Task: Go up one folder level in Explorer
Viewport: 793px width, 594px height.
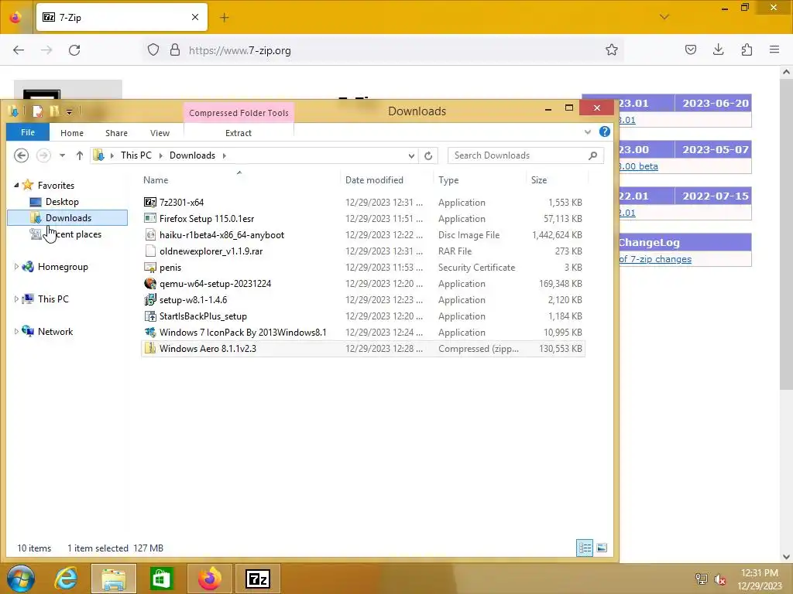Action: tap(80, 155)
